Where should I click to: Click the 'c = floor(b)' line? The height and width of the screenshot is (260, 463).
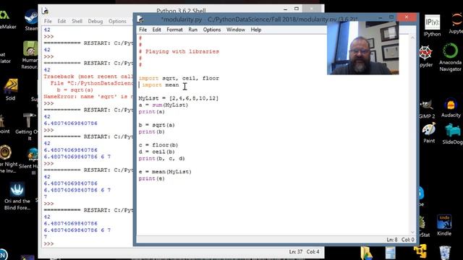(x=158, y=145)
